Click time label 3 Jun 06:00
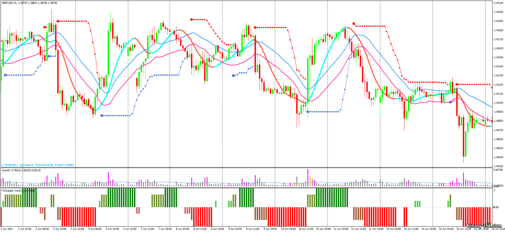 point(42,229)
